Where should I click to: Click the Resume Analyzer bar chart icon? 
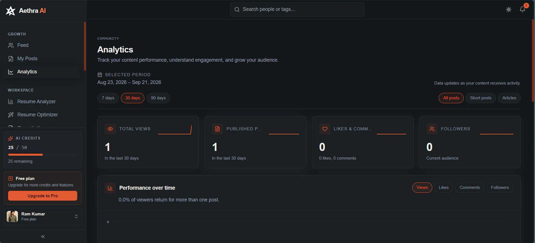point(11,102)
